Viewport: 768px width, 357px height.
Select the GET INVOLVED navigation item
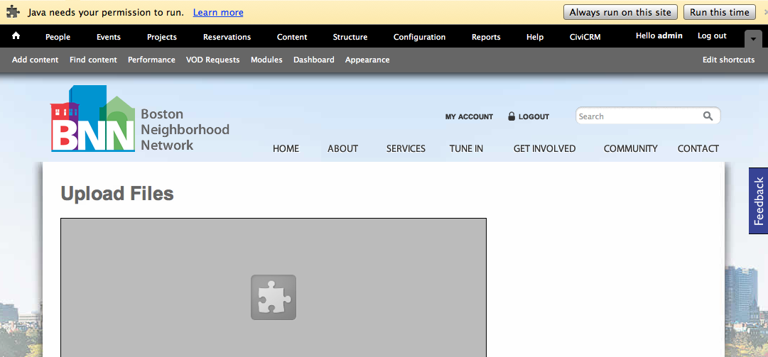(x=544, y=148)
